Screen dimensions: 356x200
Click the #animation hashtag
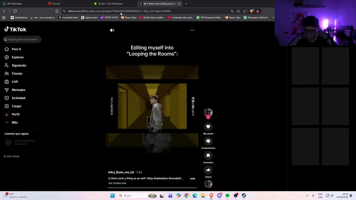point(160,178)
